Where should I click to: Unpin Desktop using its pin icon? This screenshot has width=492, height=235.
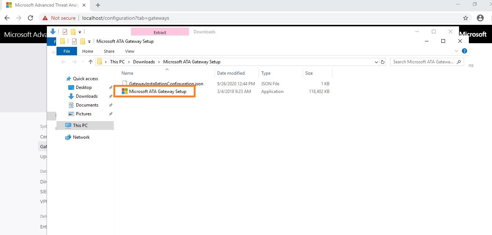(110, 87)
